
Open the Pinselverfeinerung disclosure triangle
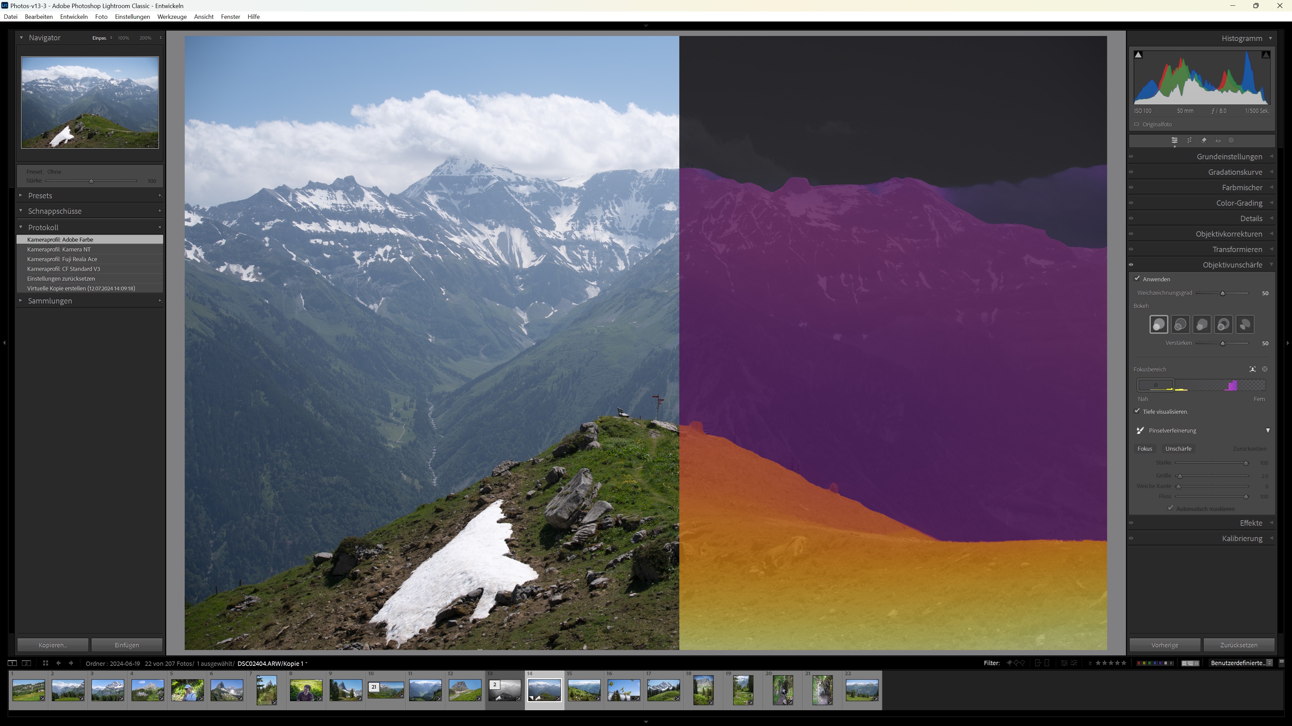(x=1268, y=430)
